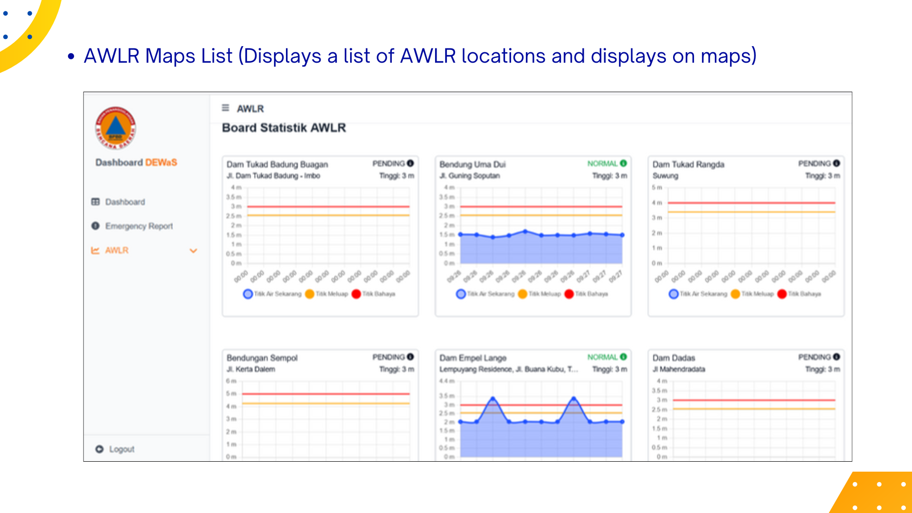Click the BPBD logo in sidebar
The height and width of the screenshot is (513, 912).
click(115, 128)
